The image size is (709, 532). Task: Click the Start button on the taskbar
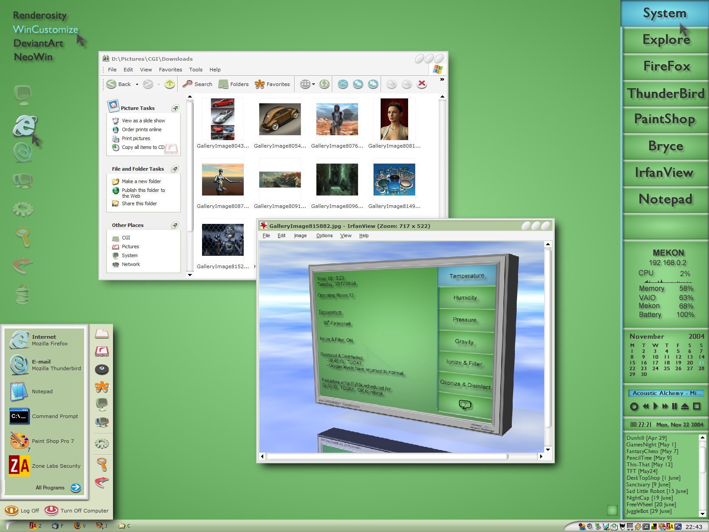(12, 526)
